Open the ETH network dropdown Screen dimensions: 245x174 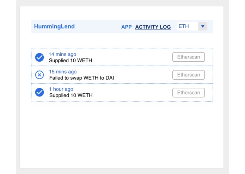click(x=192, y=26)
